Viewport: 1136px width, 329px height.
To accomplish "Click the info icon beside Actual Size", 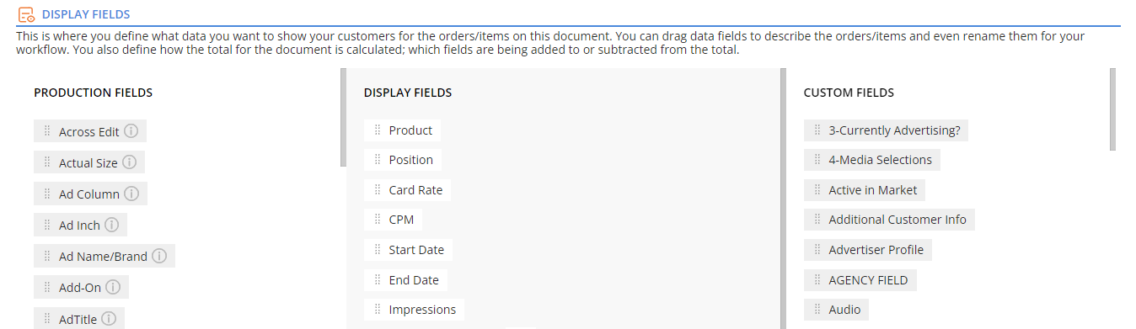I will 129,162.
